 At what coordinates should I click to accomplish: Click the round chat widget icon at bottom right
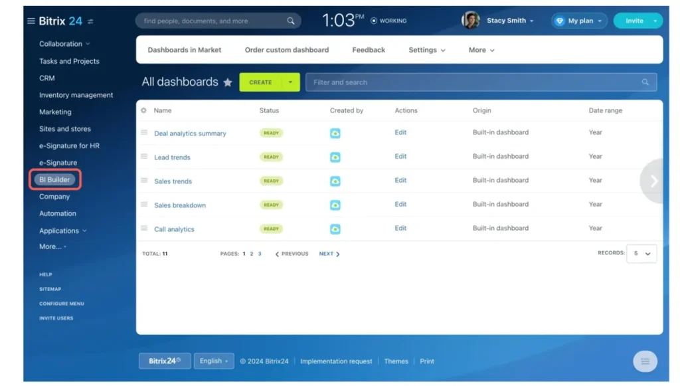pos(644,361)
